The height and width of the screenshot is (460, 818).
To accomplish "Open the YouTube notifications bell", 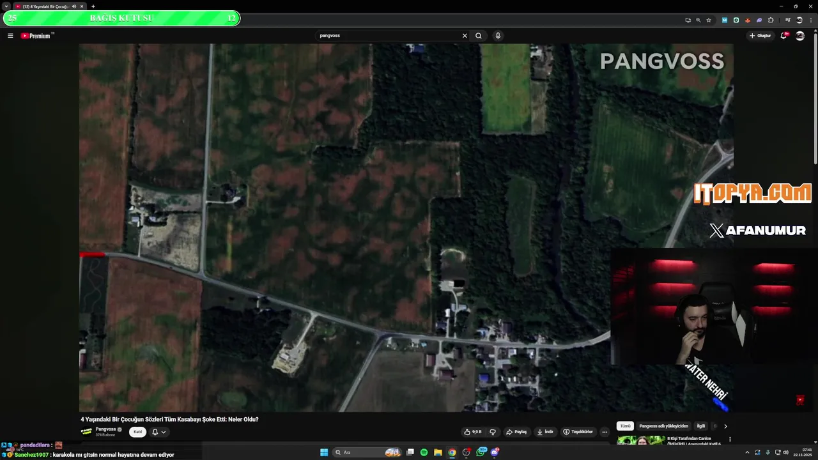I will coord(784,36).
